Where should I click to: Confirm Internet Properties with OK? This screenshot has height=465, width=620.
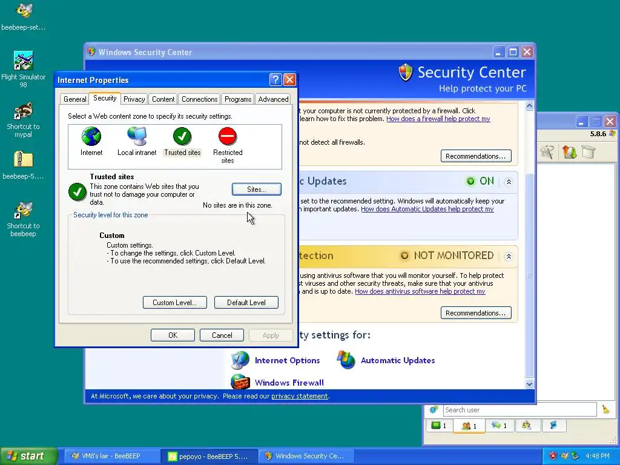pyautogui.click(x=173, y=335)
